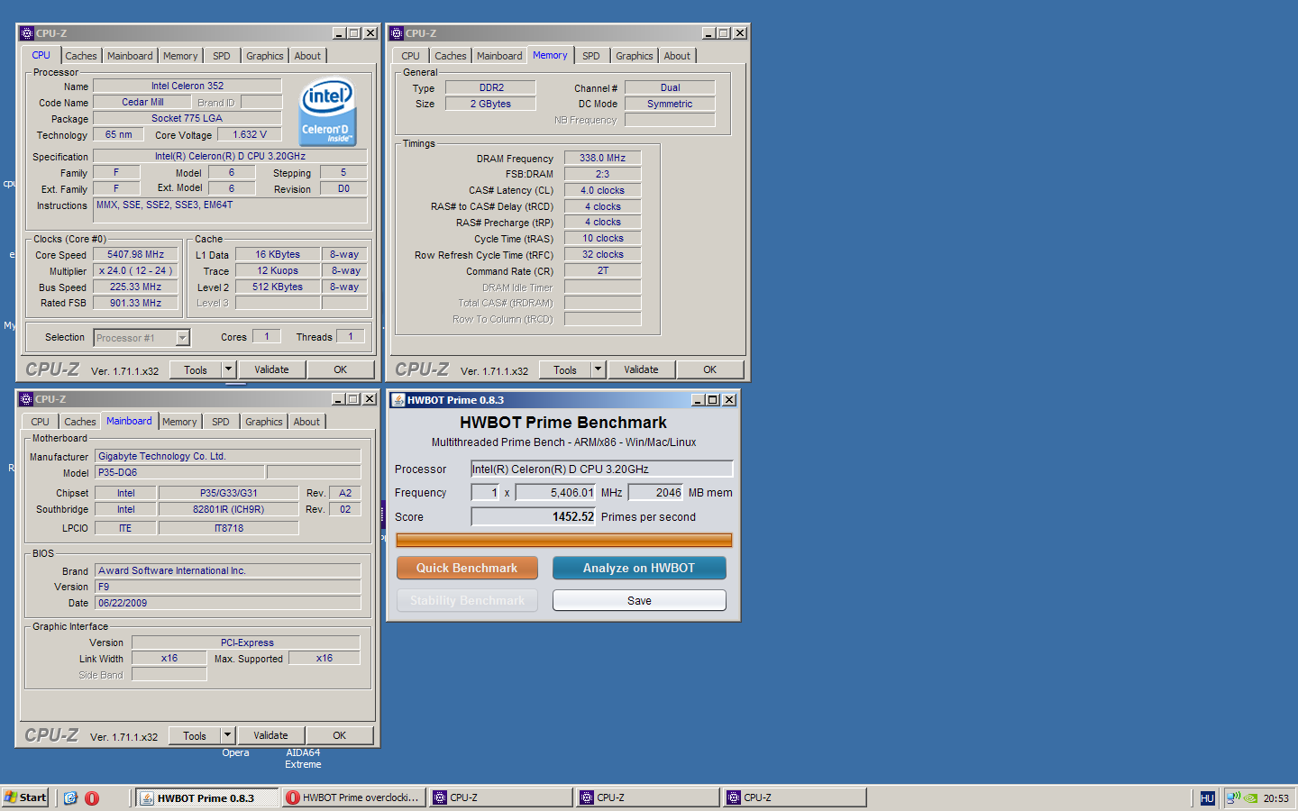Click the Manufacturer value Gigabyte Technology
The height and width of the screenshot is (811, 1298).
click(227, 456)
